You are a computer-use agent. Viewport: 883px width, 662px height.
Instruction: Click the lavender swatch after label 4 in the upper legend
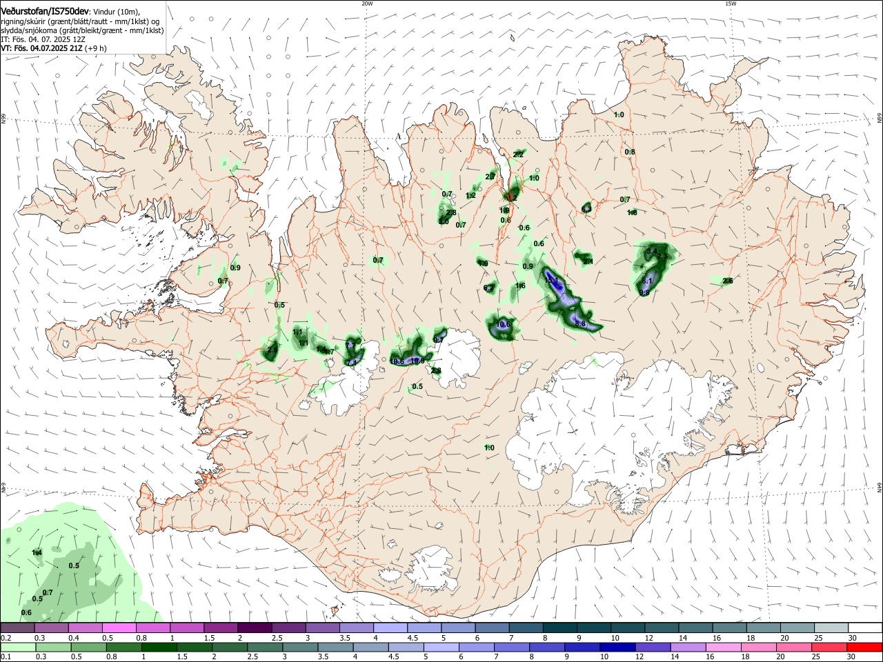pos(390,628)
